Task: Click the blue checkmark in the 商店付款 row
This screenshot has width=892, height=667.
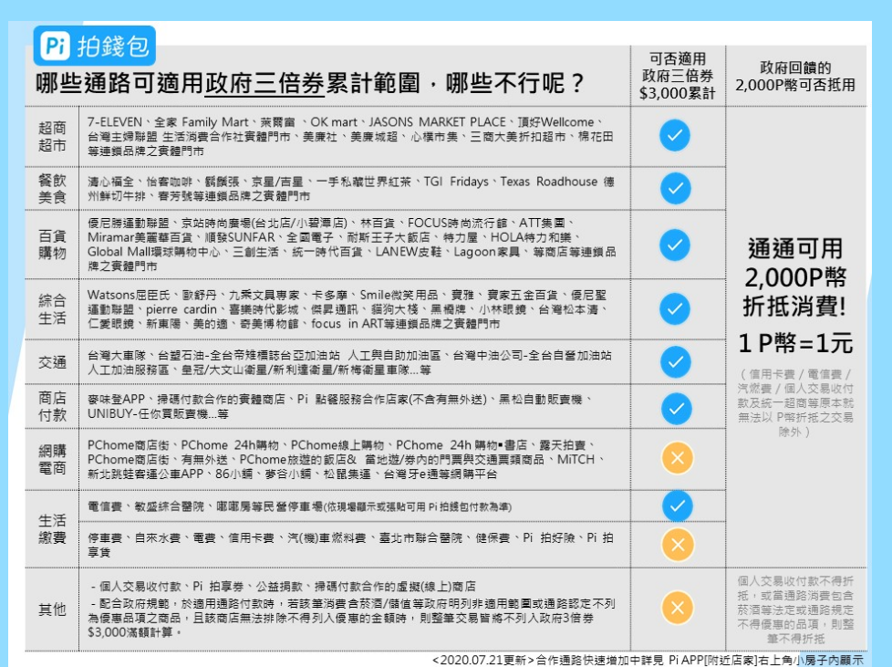Action: pos(677,408)
